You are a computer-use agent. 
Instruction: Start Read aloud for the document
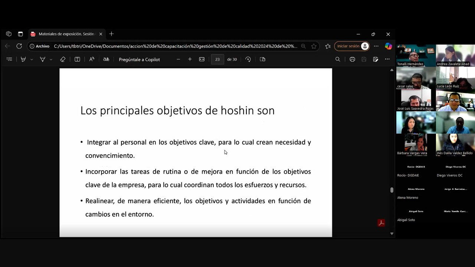[x=92, y=59]
